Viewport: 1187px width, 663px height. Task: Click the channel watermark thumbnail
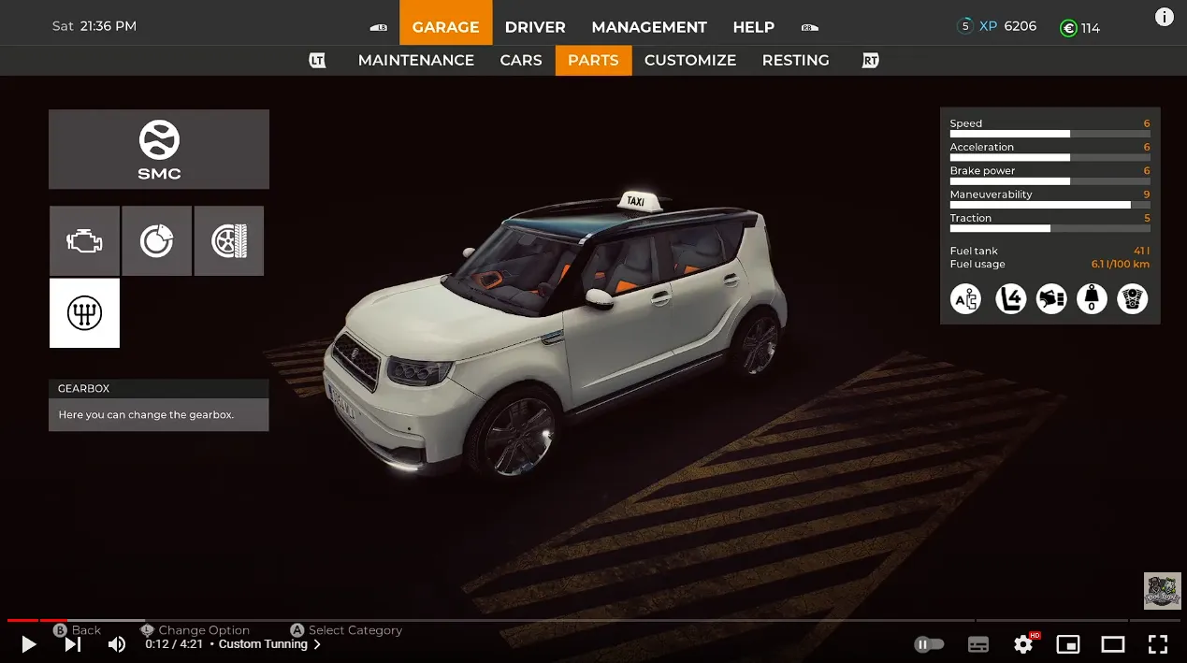(1163, 591)
